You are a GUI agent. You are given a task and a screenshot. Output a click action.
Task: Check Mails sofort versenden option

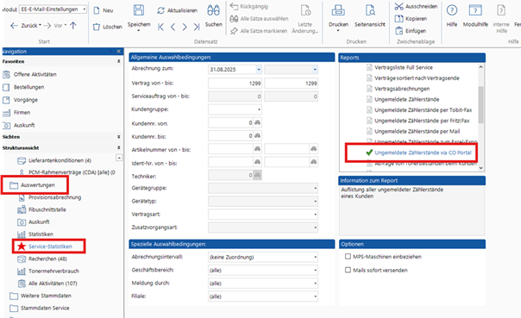point(348,270)
